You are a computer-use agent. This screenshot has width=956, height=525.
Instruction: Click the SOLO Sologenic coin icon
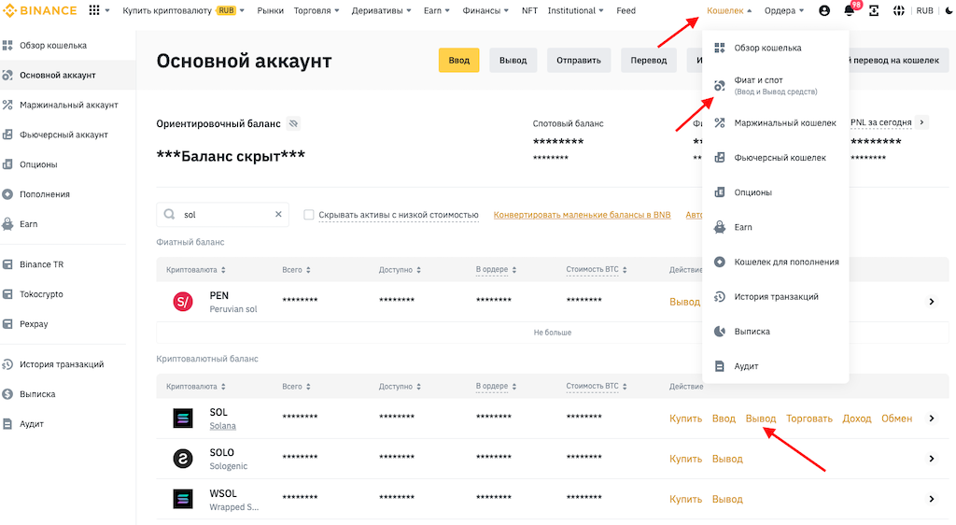[x=183, y=459]
